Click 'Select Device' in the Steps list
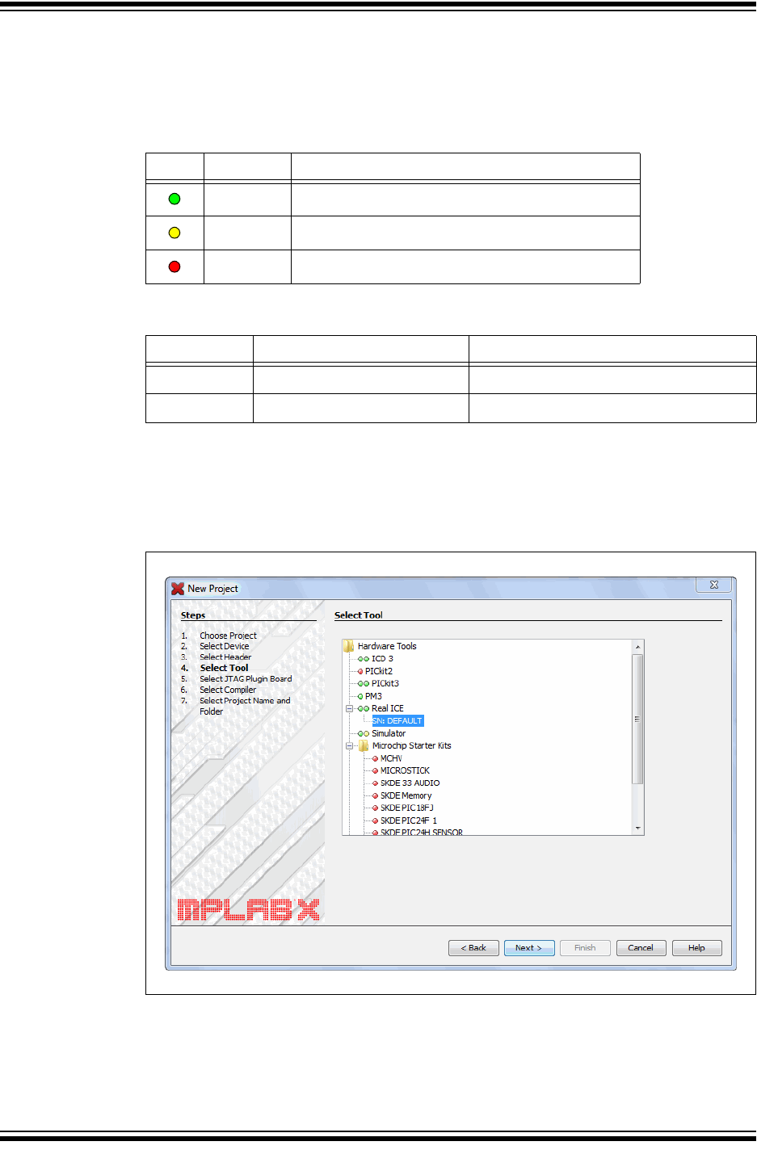This screenshot has width=757, height=1154. pyautogui.click(x=225, y=646)
